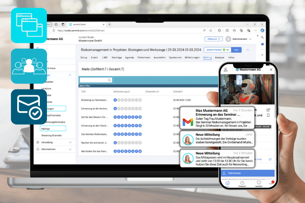Select Streaming-Channels in the sidebar
Screen dimensions: 305x203
pos(51,135)
